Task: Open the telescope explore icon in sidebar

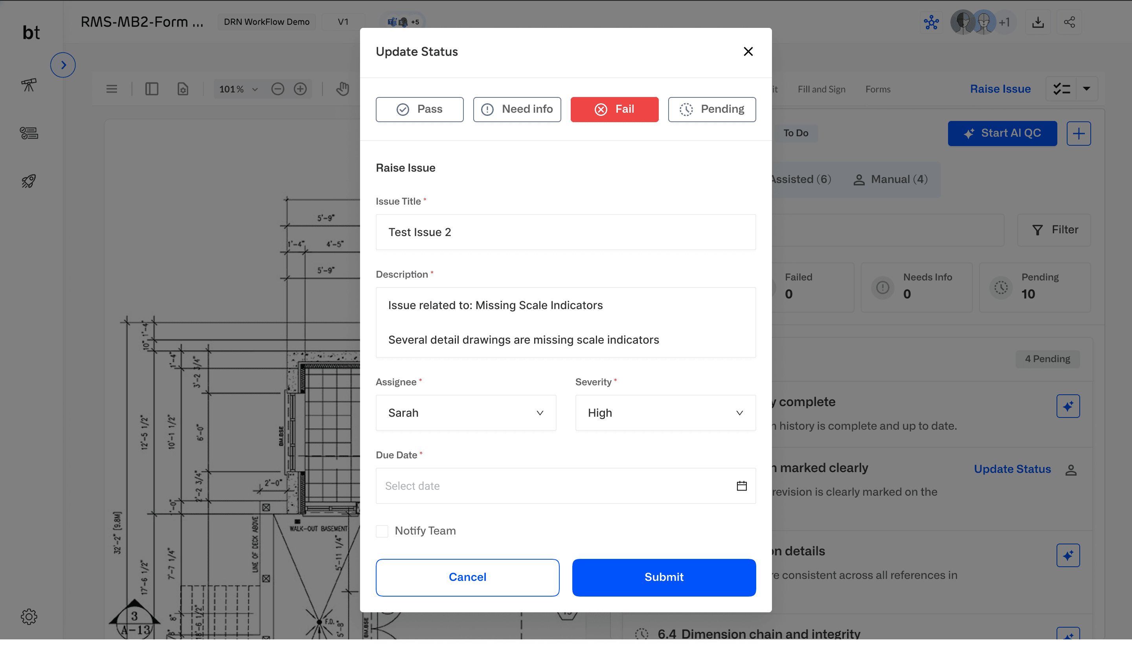Action: pyautogui.click(x=29, y=84)
